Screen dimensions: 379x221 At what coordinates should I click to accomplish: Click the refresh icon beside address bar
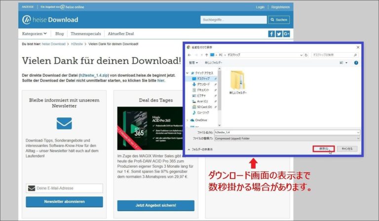(x=307, y=54)
